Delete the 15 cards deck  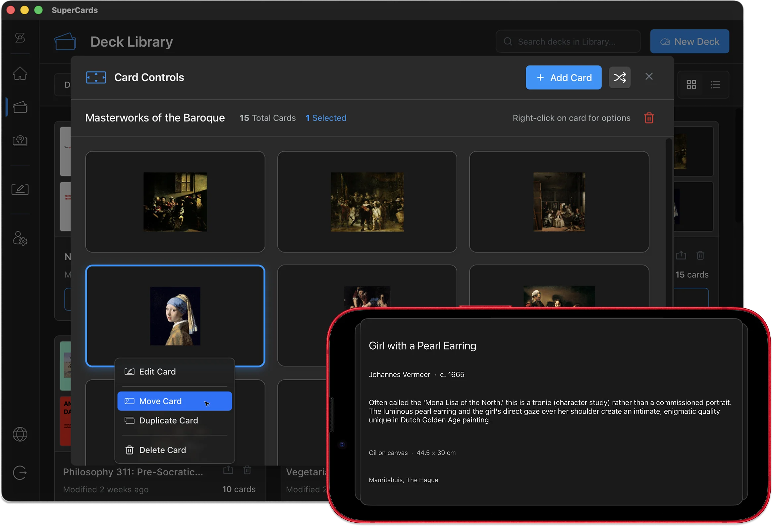700,256
